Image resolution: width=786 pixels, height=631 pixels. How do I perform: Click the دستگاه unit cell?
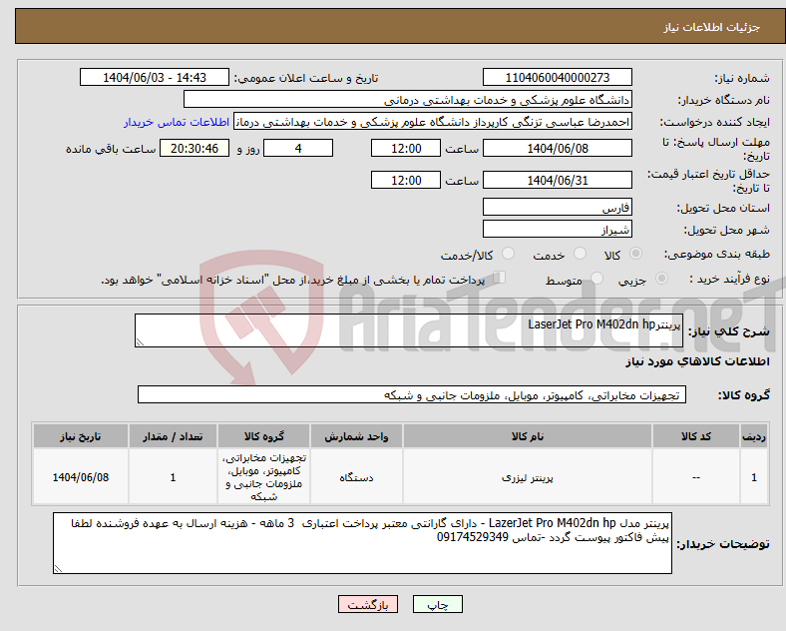[x=356, y=477]
